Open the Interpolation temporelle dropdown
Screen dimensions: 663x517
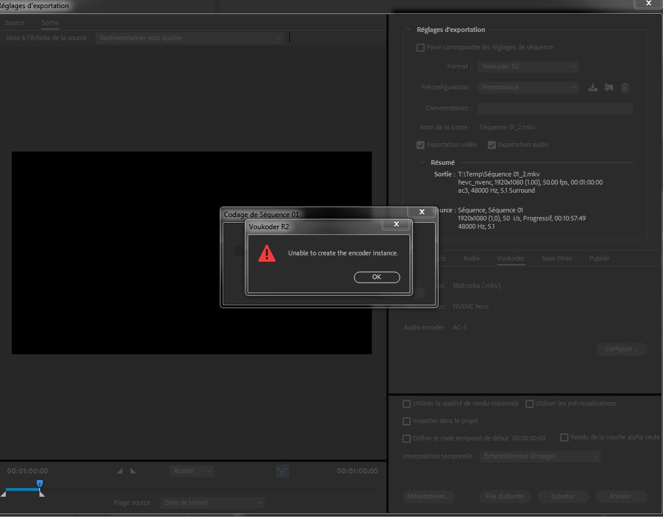[540, 457]
